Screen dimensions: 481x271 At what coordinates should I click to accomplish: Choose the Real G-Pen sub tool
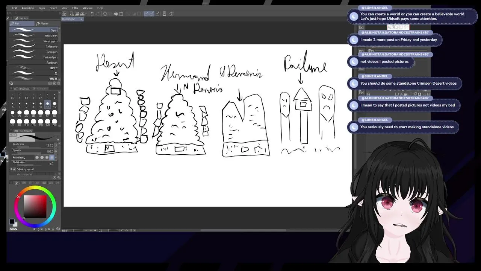tap(34, 36)
